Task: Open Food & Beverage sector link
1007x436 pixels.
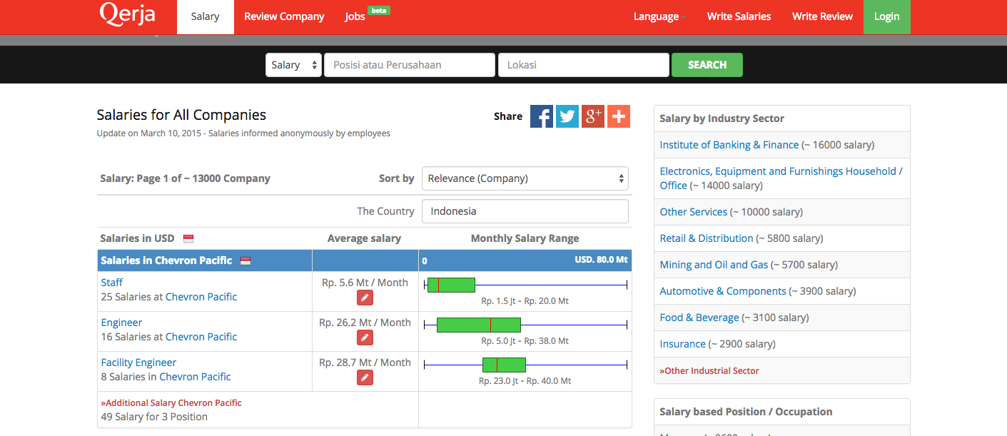Action: click(x=699, y=318)
